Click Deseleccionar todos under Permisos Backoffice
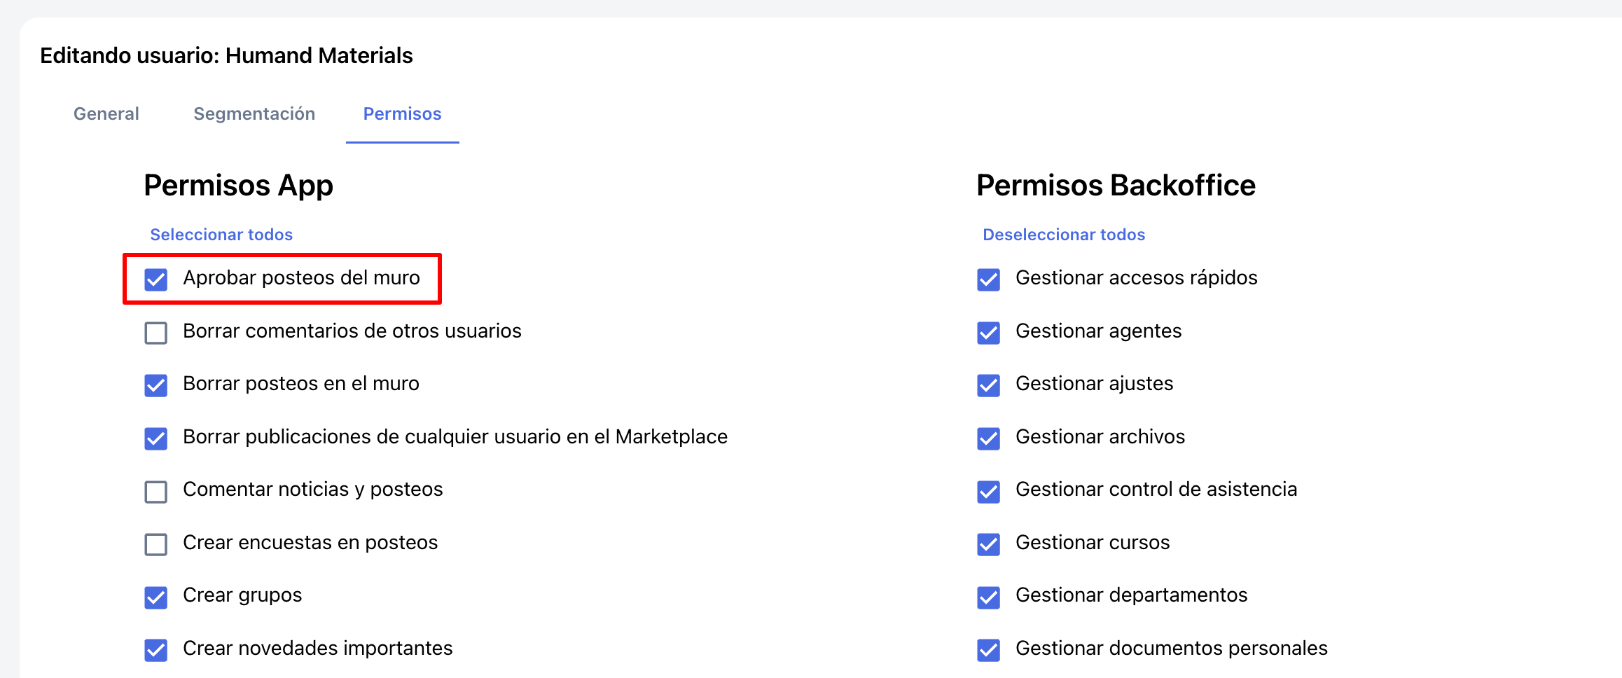This screenshot has height=678, width=1622. [1063, 235]
